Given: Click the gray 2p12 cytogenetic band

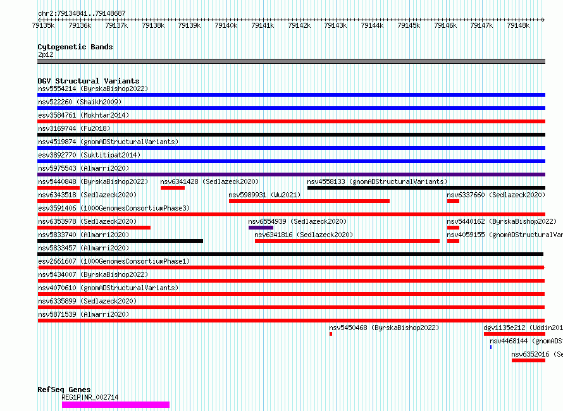Looking at the screenshot, I should pos(291,61).
